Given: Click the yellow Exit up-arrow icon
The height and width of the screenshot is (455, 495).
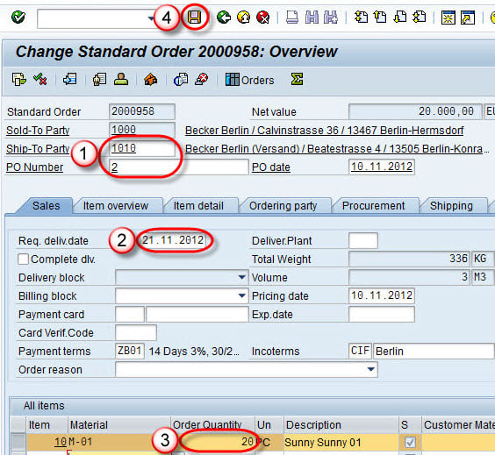Looking at the screenshot, I should (243, 18).
